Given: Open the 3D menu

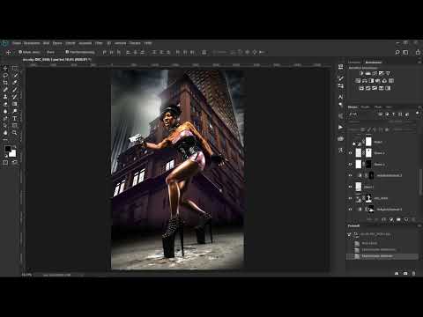Looking at the screenshot, I should pos(108,43).
